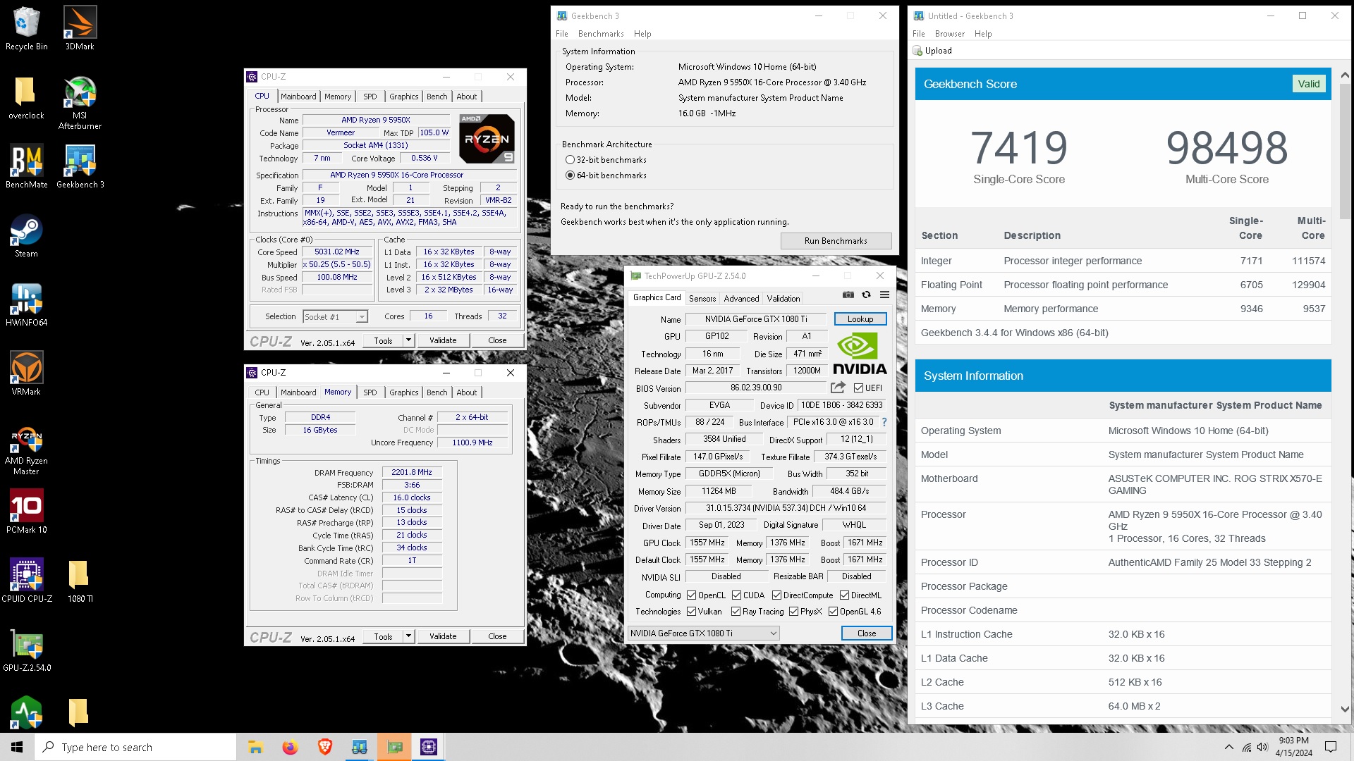Open Firefox from the taskbar

[x=290, y=747]
